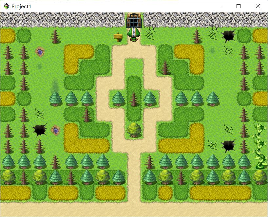Select the green-cloaked character below the gate
This screenshot has width=268, height=217.
134,35
